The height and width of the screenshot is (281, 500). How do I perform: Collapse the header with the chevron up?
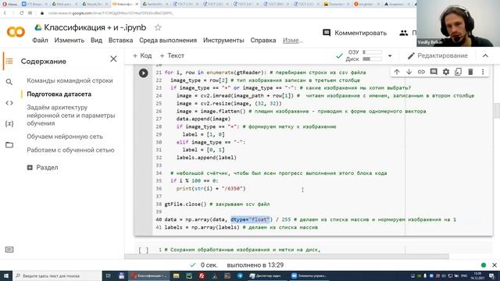(x=485, y=55)
